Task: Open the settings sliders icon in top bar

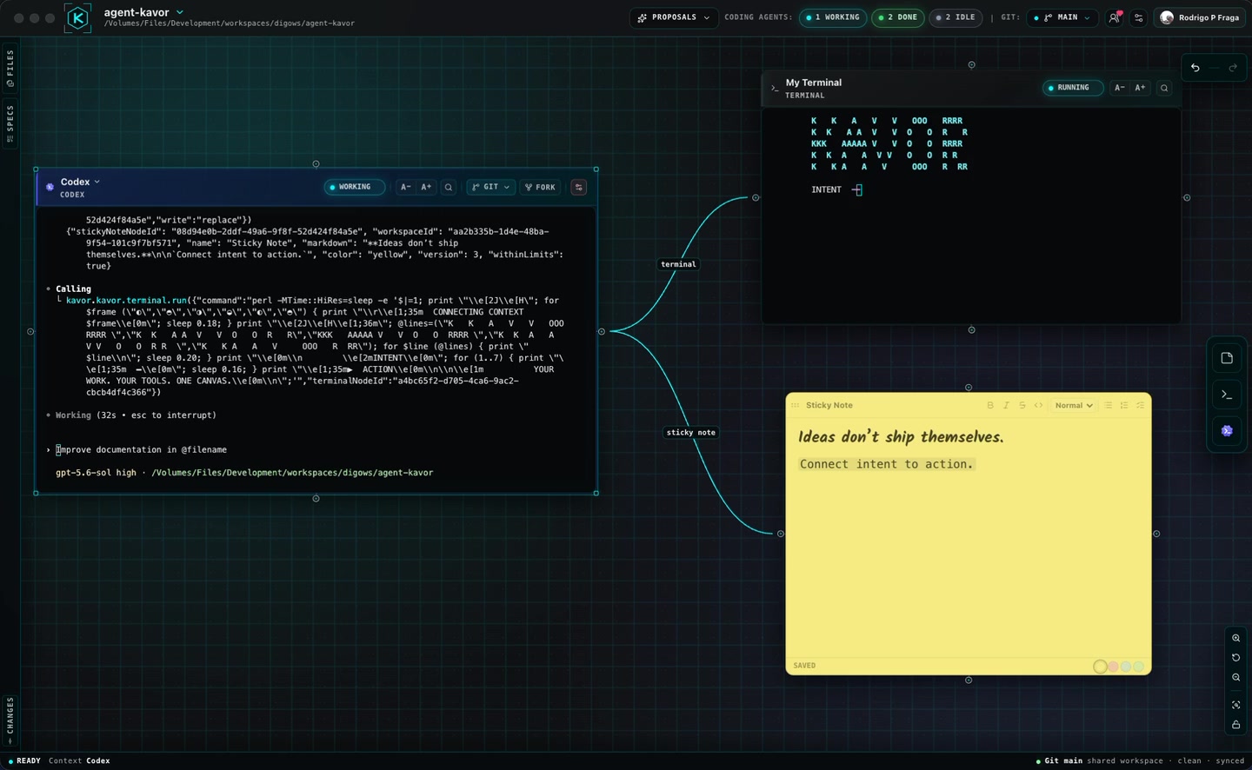Action: (1139, 17)
